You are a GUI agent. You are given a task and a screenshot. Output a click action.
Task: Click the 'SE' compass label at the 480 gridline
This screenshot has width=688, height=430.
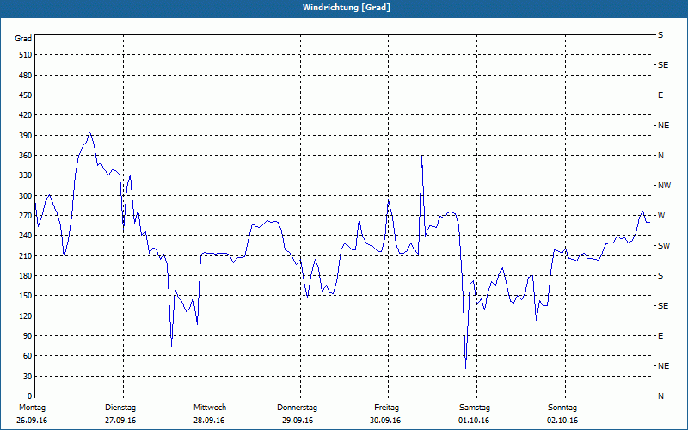pos(663,65)
